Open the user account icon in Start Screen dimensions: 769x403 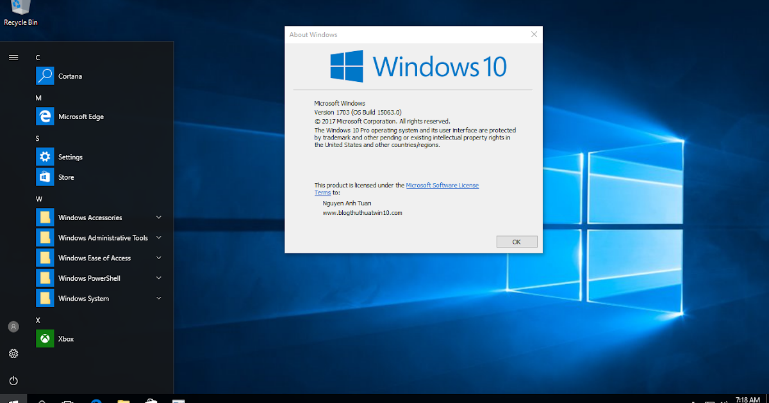[13, 327]
